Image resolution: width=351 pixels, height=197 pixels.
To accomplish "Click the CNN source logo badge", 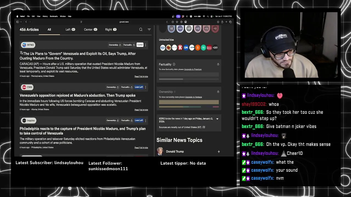I will pos(27,87).
